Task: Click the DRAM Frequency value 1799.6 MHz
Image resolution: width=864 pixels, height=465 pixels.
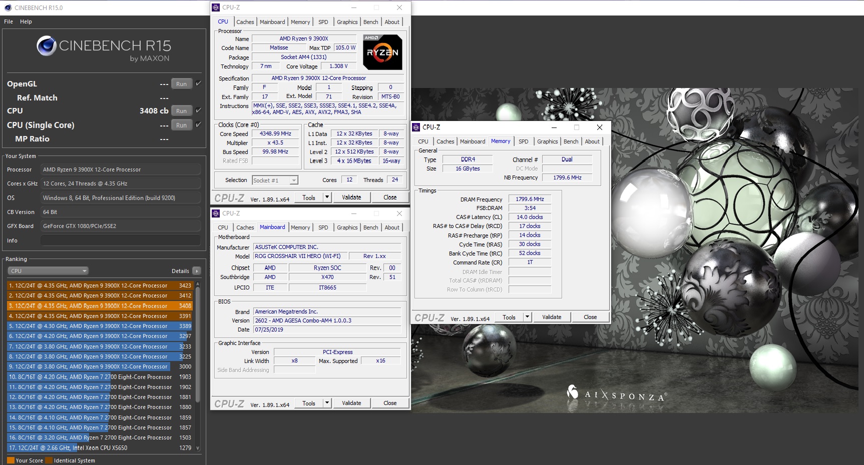Action: coord(530,199)
